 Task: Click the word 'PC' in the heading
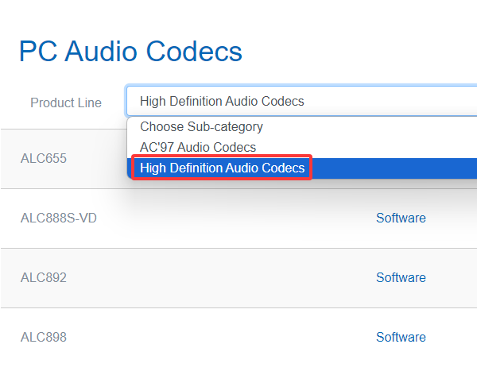[37, 52]
